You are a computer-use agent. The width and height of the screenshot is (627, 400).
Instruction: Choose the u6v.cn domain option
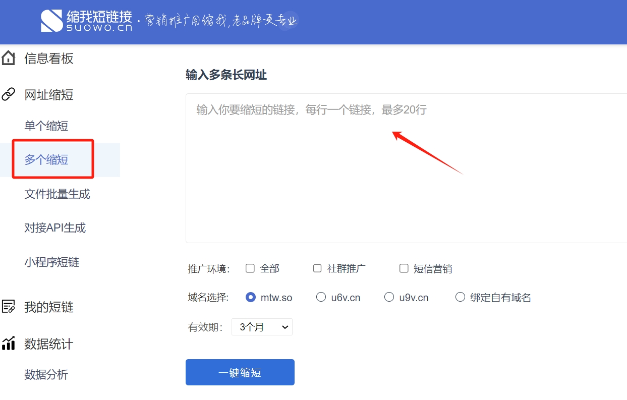321,297
